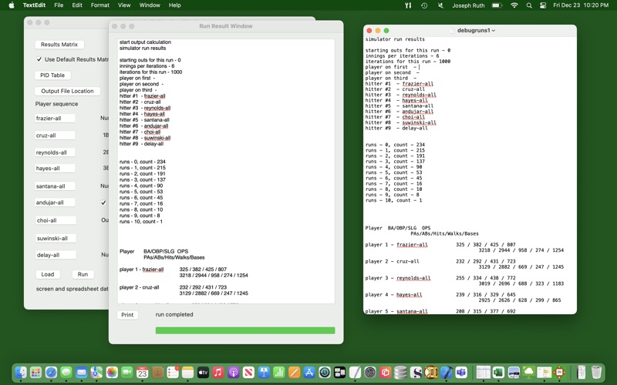Open Mail app in the dock

(x=82, y=372)
